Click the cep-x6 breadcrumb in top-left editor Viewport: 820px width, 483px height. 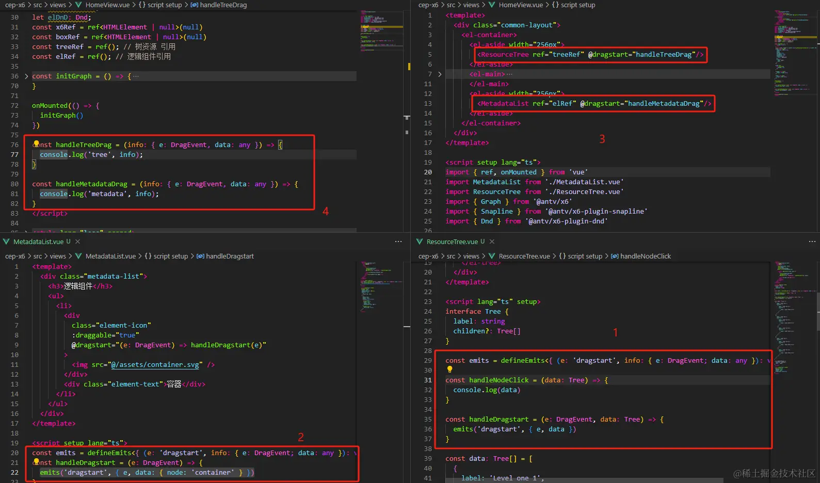15,5
